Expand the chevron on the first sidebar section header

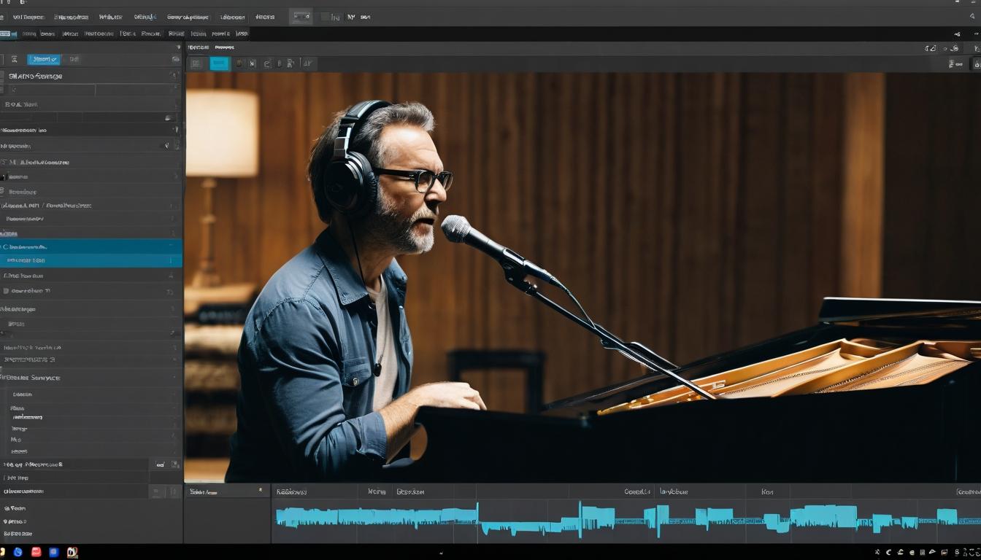(174, 74)
